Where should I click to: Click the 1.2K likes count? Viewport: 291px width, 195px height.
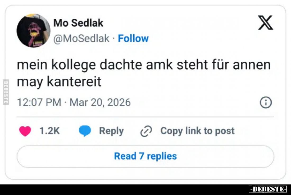pos(49,131)
